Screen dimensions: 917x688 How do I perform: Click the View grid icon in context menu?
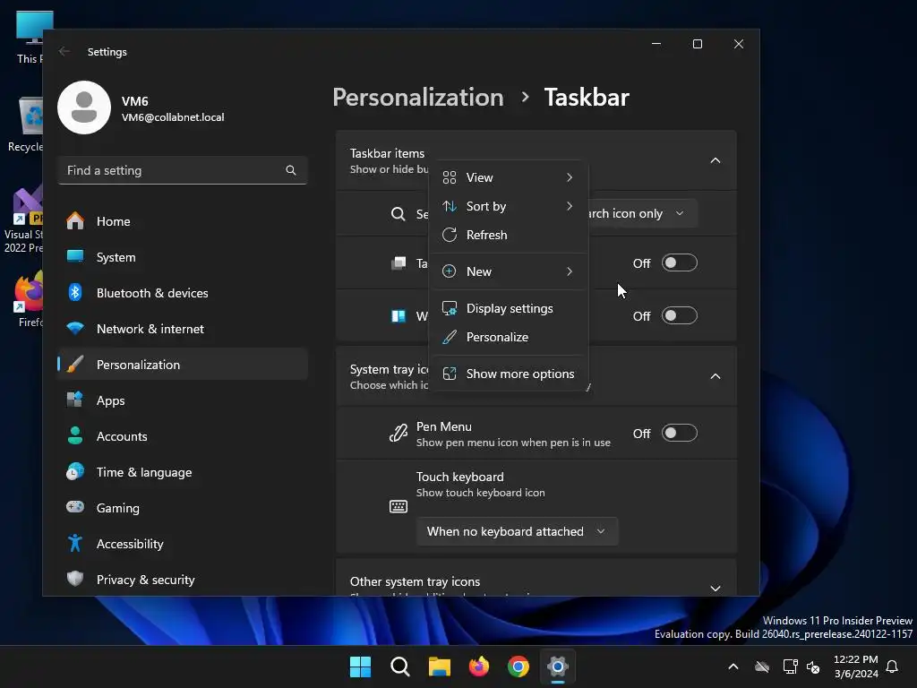click(450, 177)
